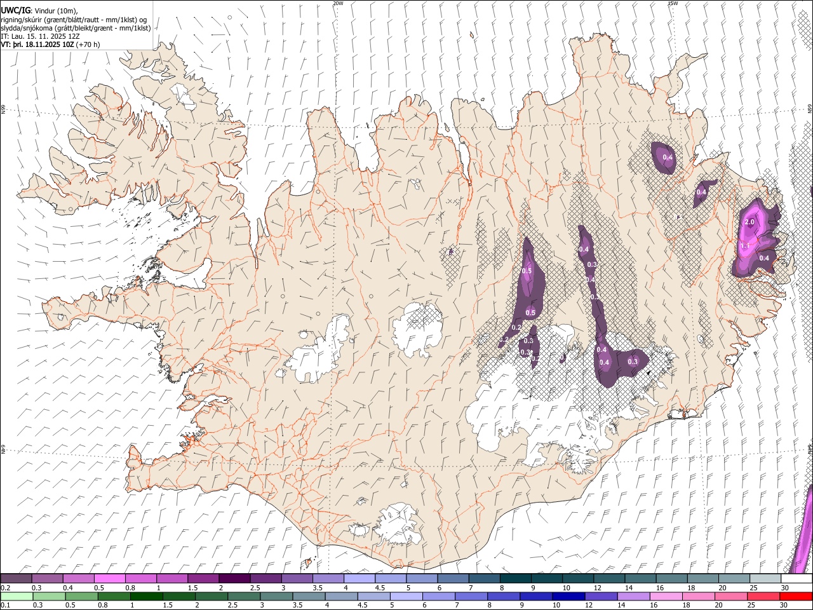Click the 1.5 magenta swatch in the top legend row
Image resolution: width=813 pixels, height=610 pixels.
[203, 579]
